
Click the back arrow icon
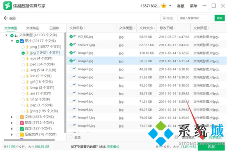point(6,18)
